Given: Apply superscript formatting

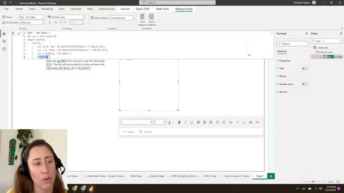Looking at the screenshot, I should coord(238,122).
